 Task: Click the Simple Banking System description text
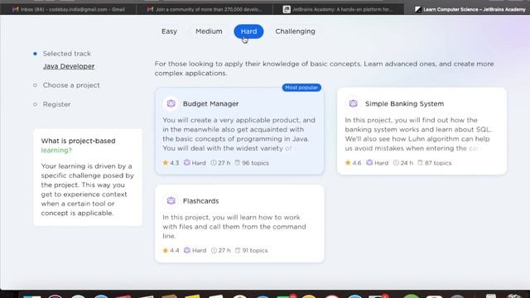(418, 134)
